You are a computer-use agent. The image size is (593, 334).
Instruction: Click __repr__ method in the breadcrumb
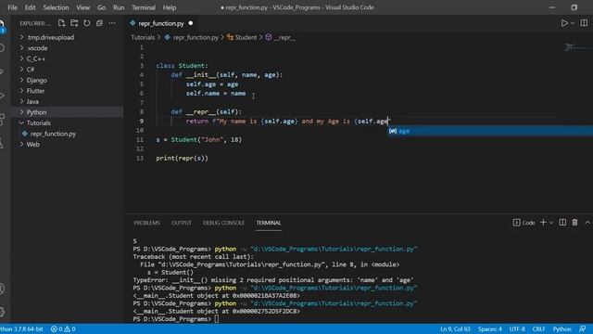pos(284,37)
